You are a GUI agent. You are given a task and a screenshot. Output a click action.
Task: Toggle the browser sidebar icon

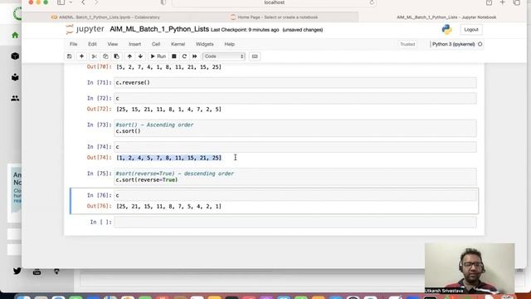coord(61,2)
